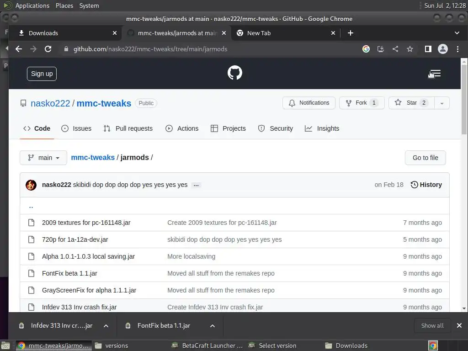The height and width of the screenshot is (351, 468).
Task: Click the GitHub Octocat logo
Action: pyautogui.click(x=235, y=73)
